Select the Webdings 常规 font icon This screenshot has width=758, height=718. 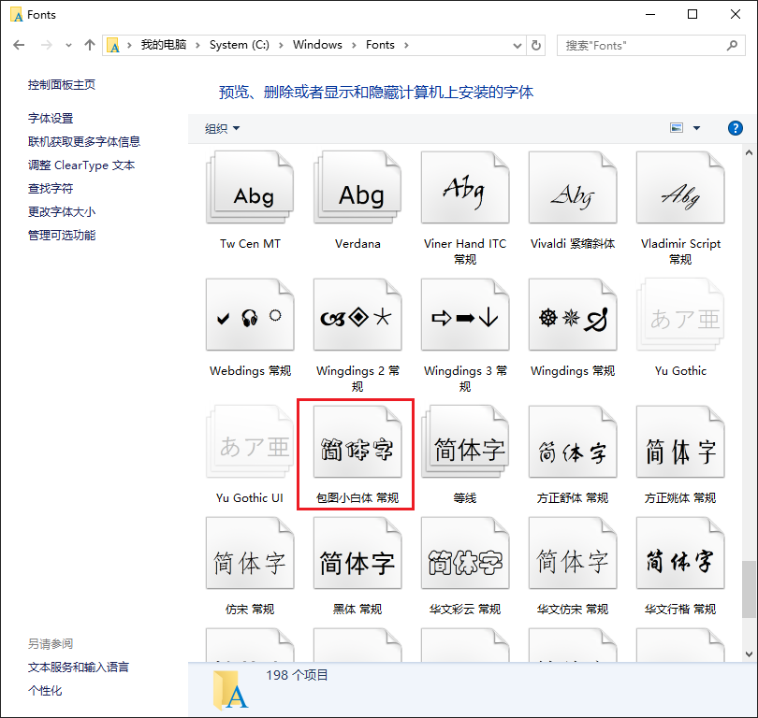coord(250,314)
